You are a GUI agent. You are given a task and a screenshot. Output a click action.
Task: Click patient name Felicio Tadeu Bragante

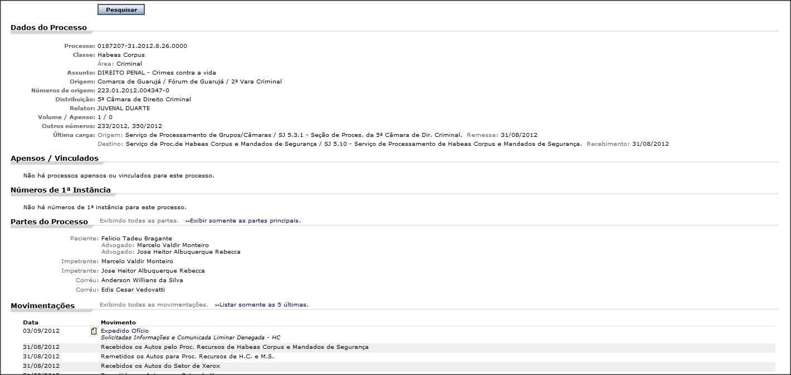pos(136,239)
